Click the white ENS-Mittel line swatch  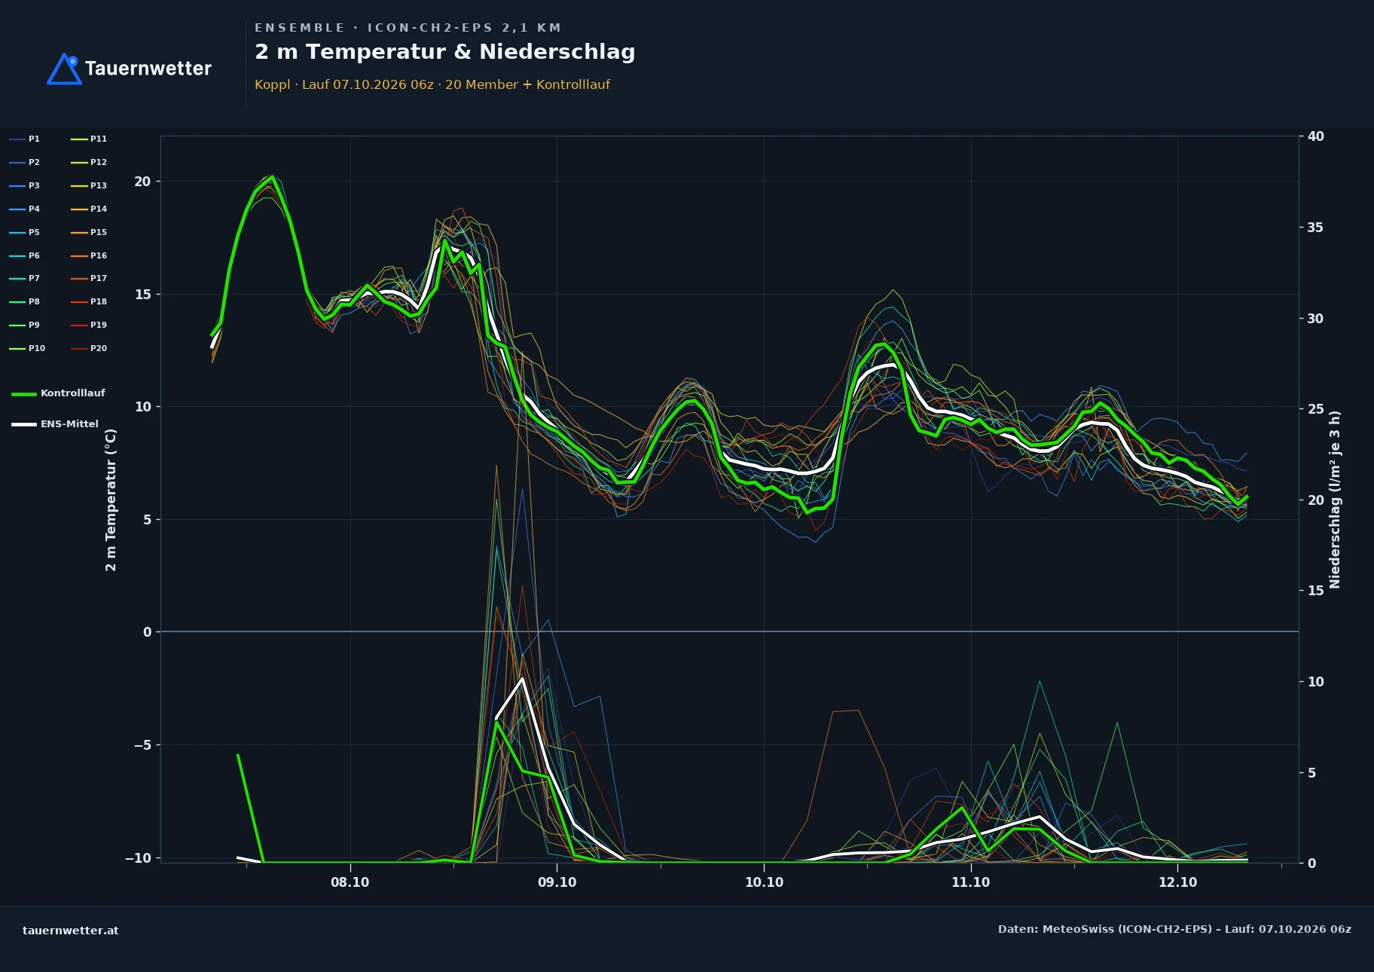click(x=24, y=424)
